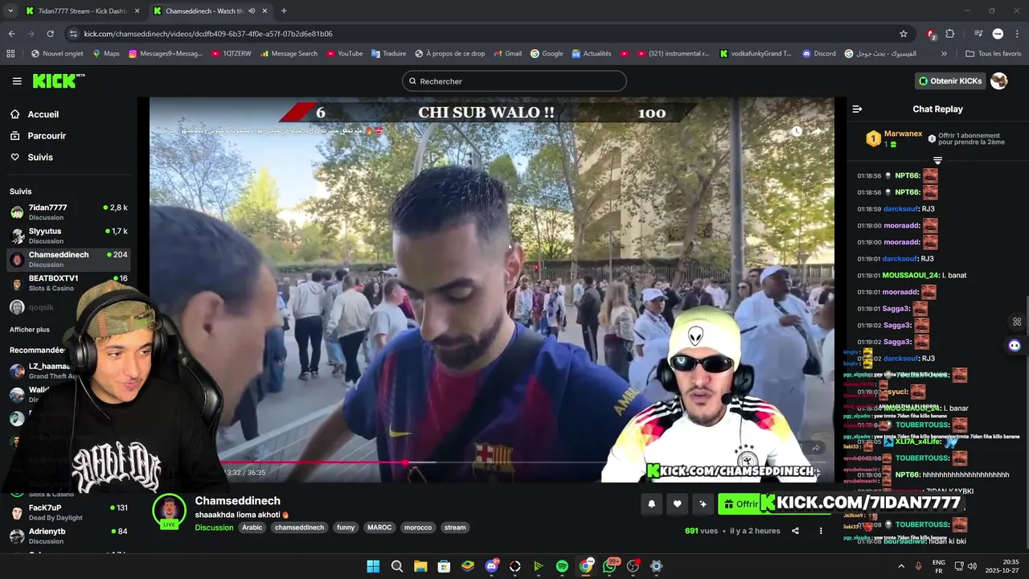Viewport: 1029px width, 579px height.
Task: Select Slyyutus channel in followed list
Action: (68, 236)
